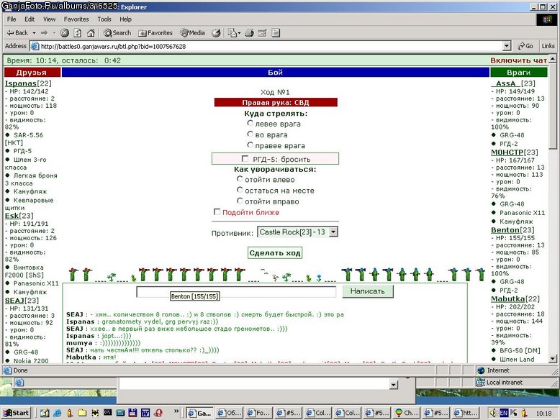Click the 'Сделать ход' button
560x420 pixels.
275,253
